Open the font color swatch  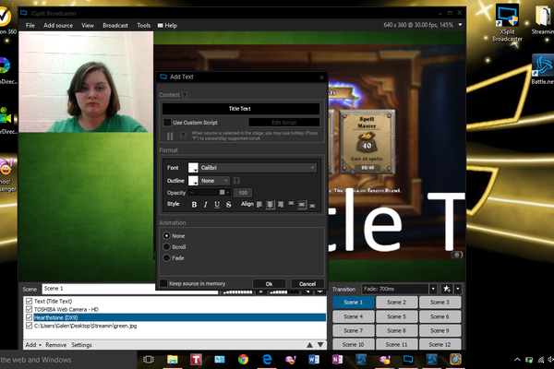(193, 167)
